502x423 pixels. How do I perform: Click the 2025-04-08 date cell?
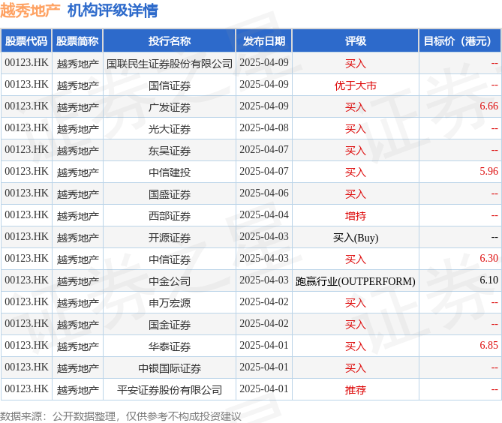click(x=264, y=127)
